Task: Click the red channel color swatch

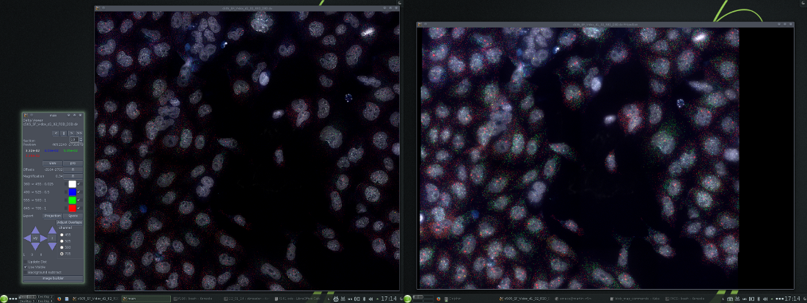Action: tap(72, 208)
